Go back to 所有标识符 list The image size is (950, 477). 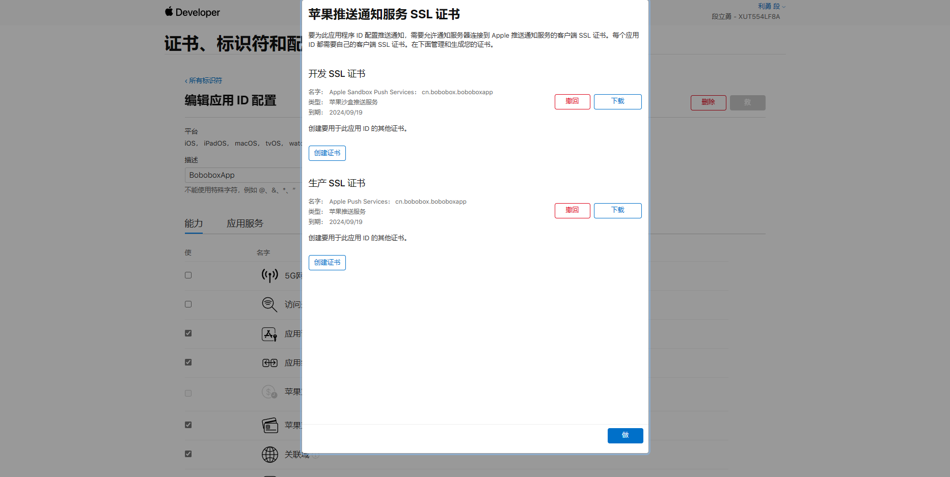203,80
